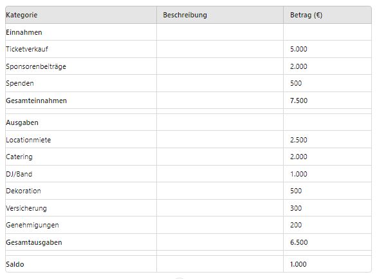Select the Catering amount 2.000
377x279 pixels.
tap(299, 157)
